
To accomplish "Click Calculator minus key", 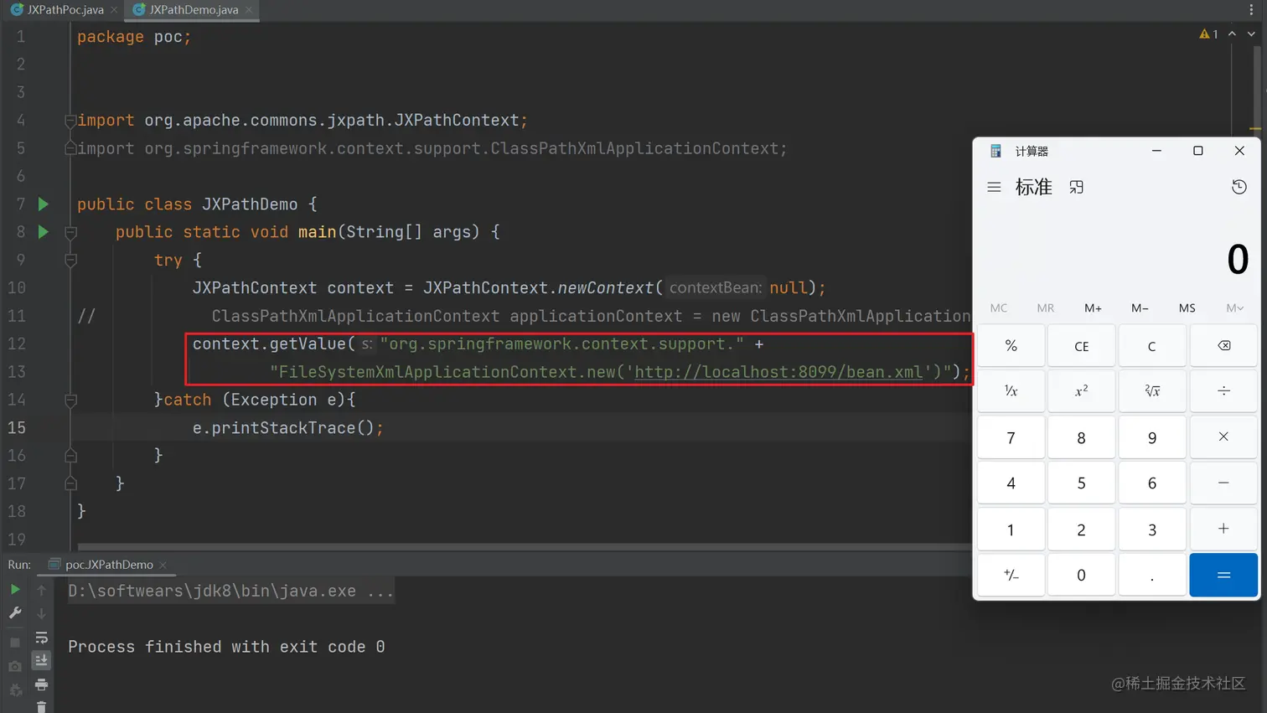I will pos(1223,483).
